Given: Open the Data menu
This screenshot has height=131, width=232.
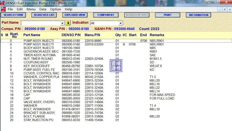Looking at the screenshot, I should 43,9.
